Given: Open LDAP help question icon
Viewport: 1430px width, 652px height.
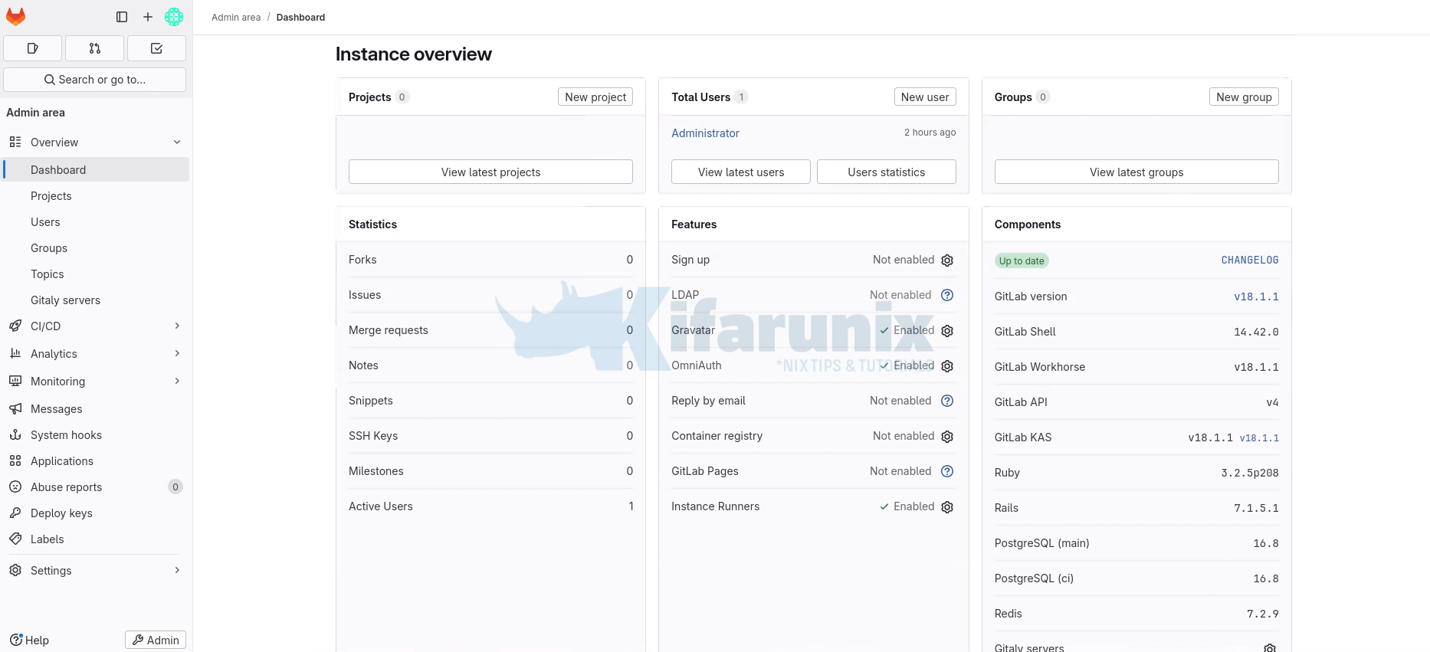Looking at the screenshot, I should [x=947, y=295].
